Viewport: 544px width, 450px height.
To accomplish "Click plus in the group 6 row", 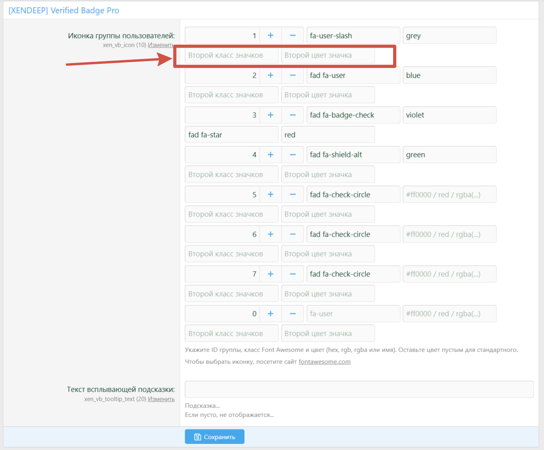I will pyautogui.click(x=270, y=234).
